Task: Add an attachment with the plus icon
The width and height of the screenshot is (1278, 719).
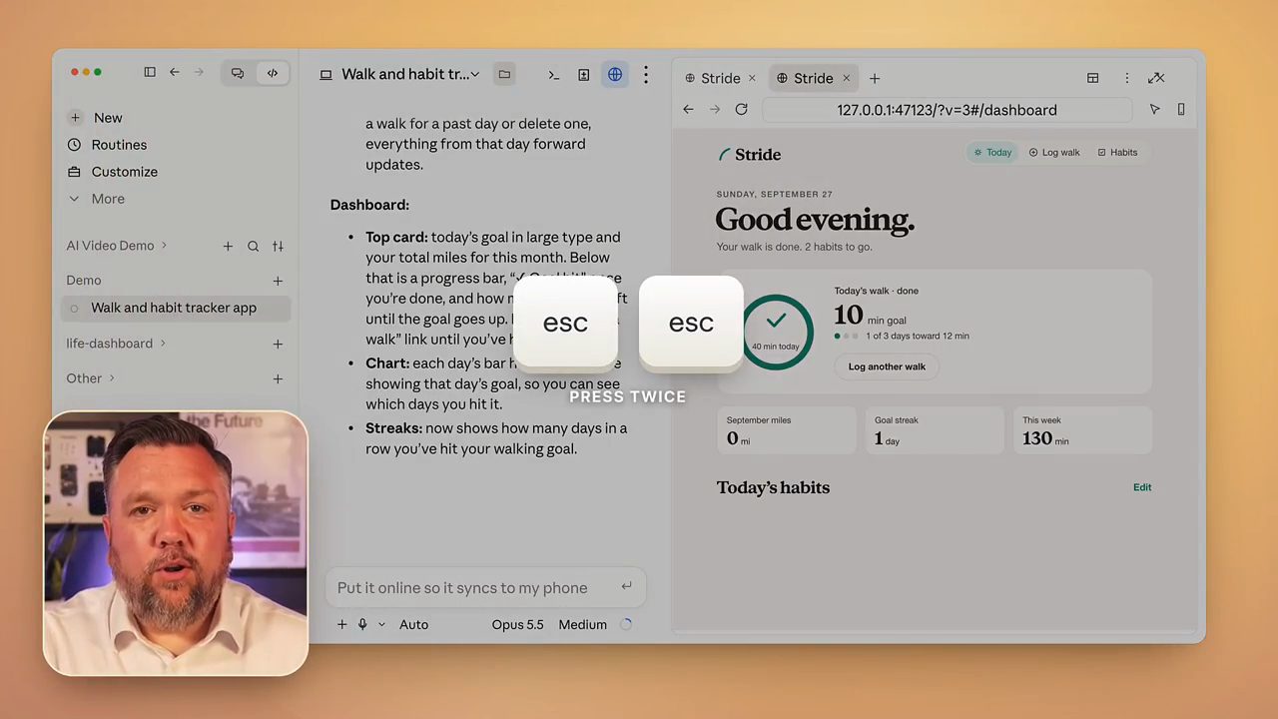Action: point(341,624)
